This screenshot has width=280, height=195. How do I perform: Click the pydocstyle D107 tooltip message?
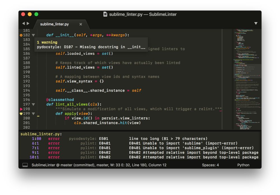[x=91, y=47]
